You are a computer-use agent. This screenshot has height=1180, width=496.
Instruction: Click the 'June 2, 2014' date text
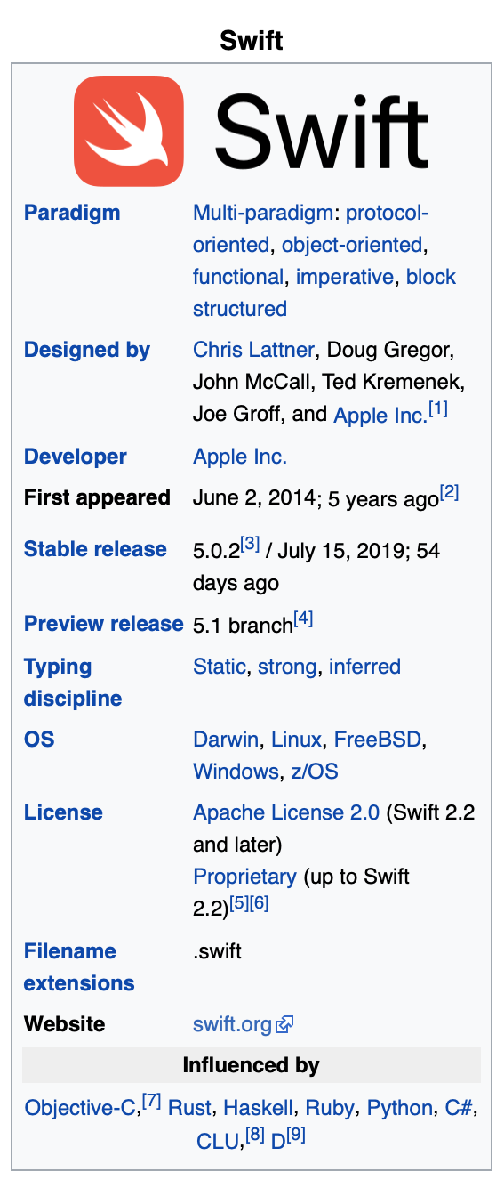[x=254, y=497]
